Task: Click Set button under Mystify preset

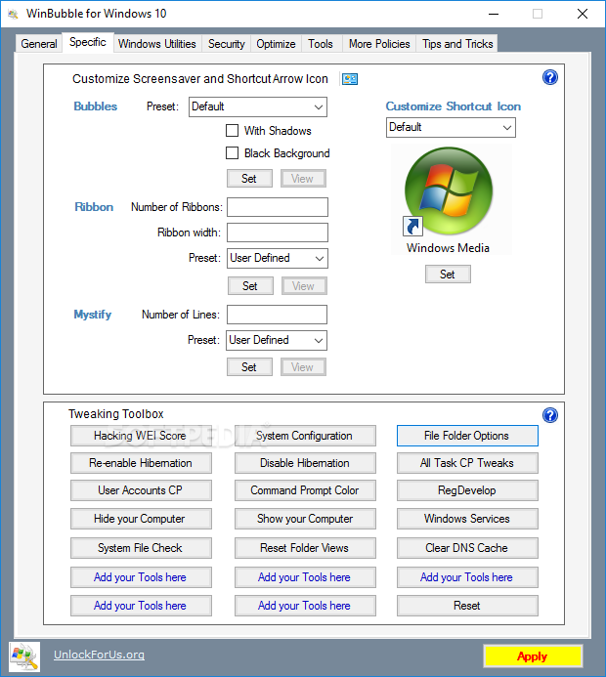Action: point(249,367)
